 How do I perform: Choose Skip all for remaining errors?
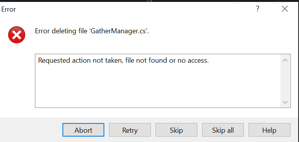pos(223,130)
